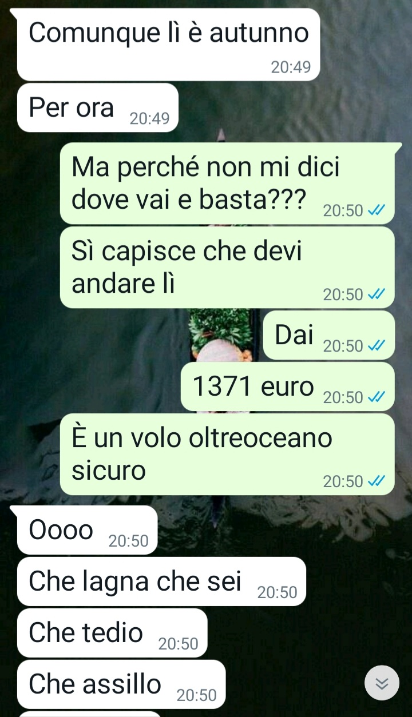Tap the timestamp next to "Che lagna che sei"
The width and height of the screenshot is (412, 717).
pos(278,593)
